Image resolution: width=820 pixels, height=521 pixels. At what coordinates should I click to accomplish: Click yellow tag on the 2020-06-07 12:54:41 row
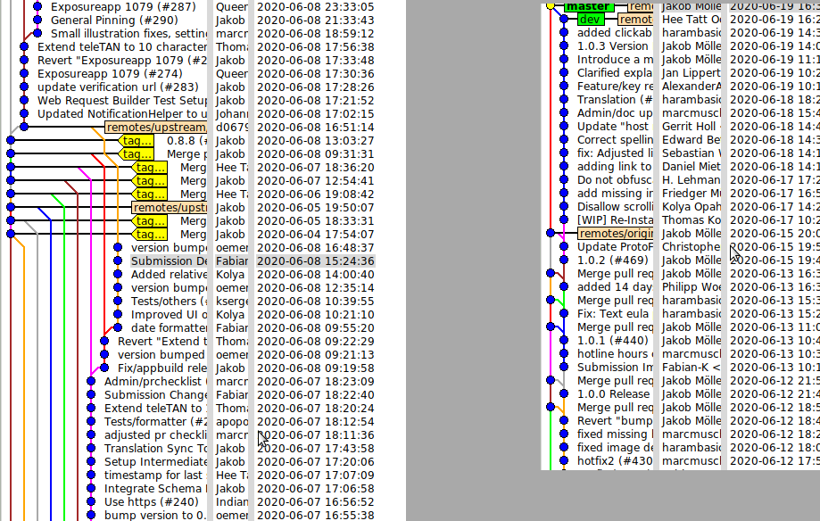click(150, 181)
